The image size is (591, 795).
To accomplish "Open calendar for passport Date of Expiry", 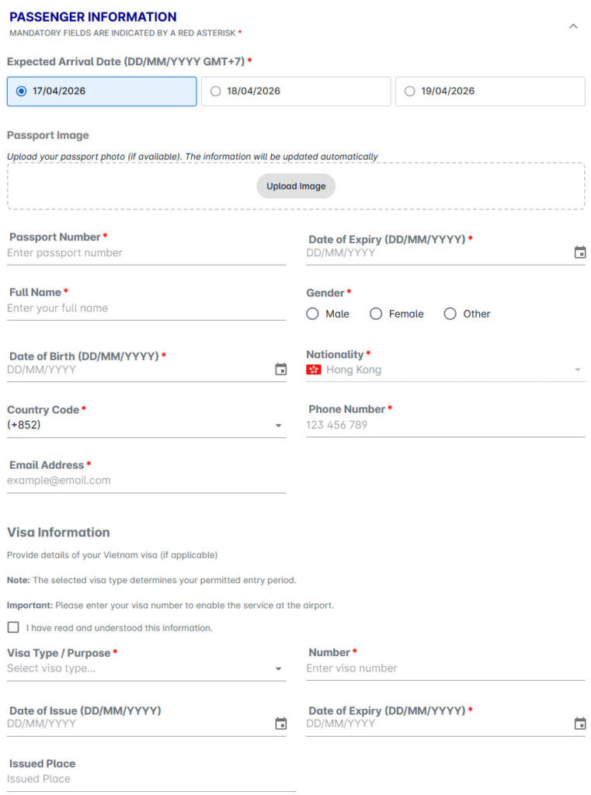I will click(x=580, y=252).
